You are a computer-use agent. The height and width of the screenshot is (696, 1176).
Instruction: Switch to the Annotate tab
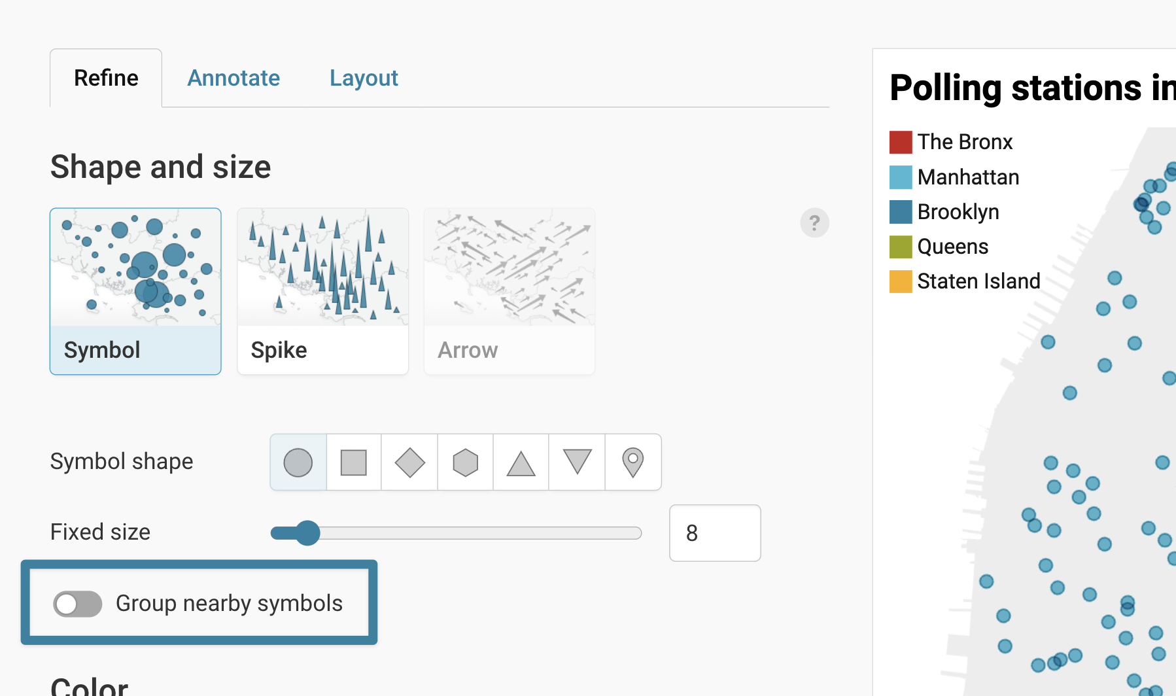coord(233,78)
